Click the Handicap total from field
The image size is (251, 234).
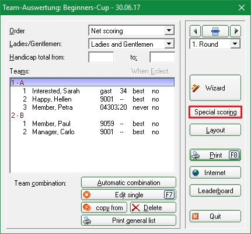click(101, 57)
